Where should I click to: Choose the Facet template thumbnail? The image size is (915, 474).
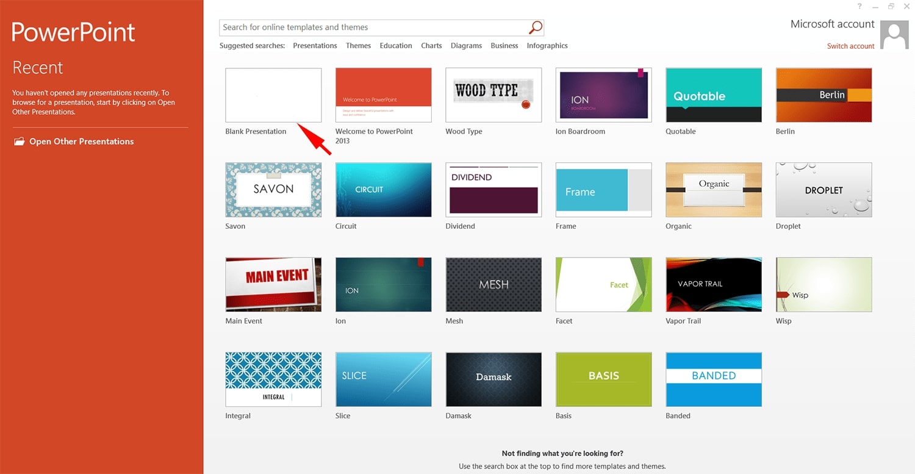[x=604, y=284]
